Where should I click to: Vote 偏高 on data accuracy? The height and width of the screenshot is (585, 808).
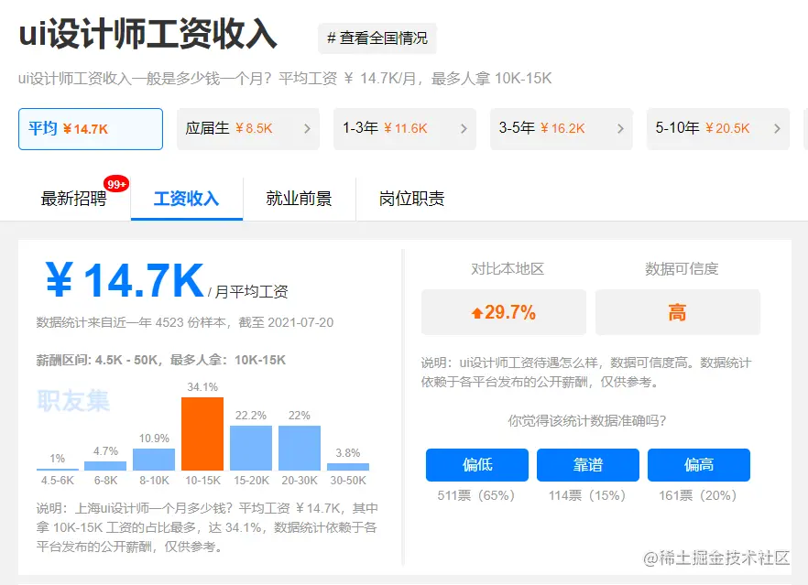[699, 465]
